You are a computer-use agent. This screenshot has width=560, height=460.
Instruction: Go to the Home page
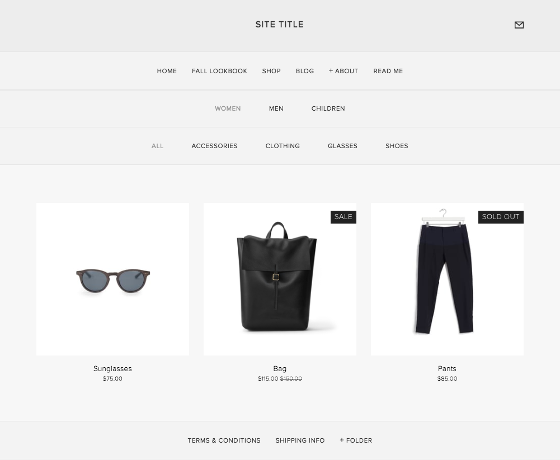click(167, 71)
